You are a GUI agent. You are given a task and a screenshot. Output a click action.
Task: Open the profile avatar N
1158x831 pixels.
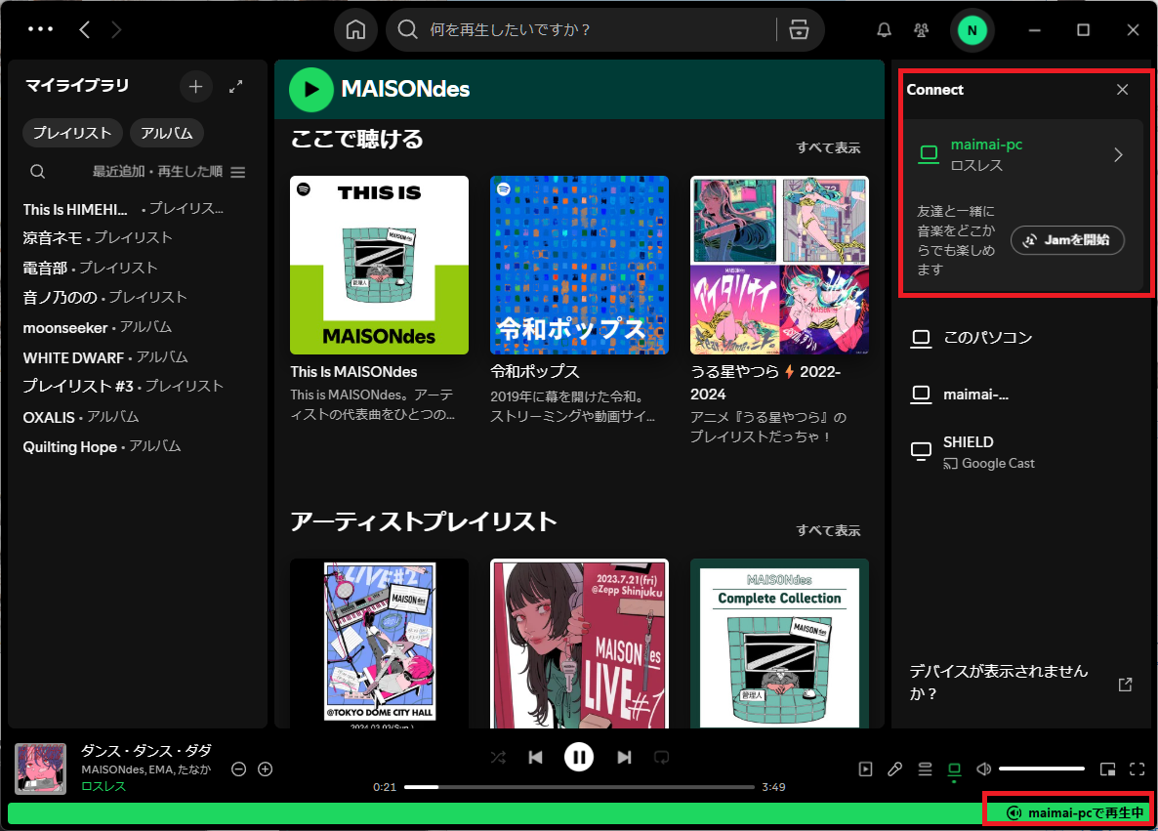[972, 30]
